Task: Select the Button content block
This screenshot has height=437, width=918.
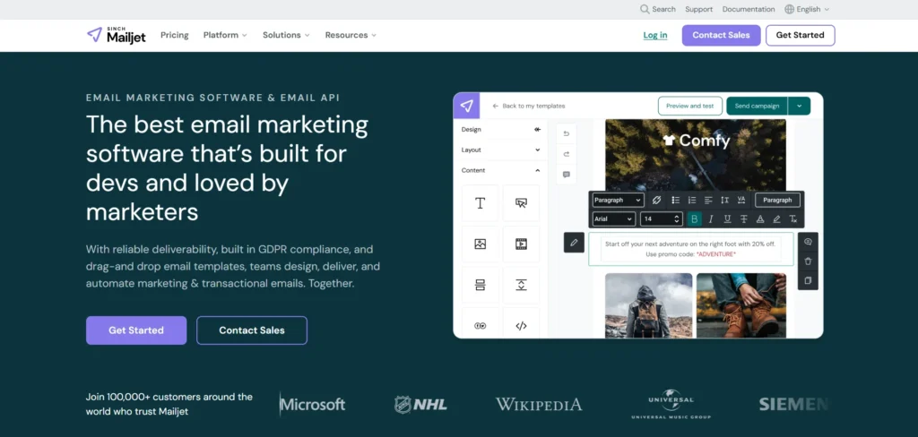Action: click(x=521, y=203)
